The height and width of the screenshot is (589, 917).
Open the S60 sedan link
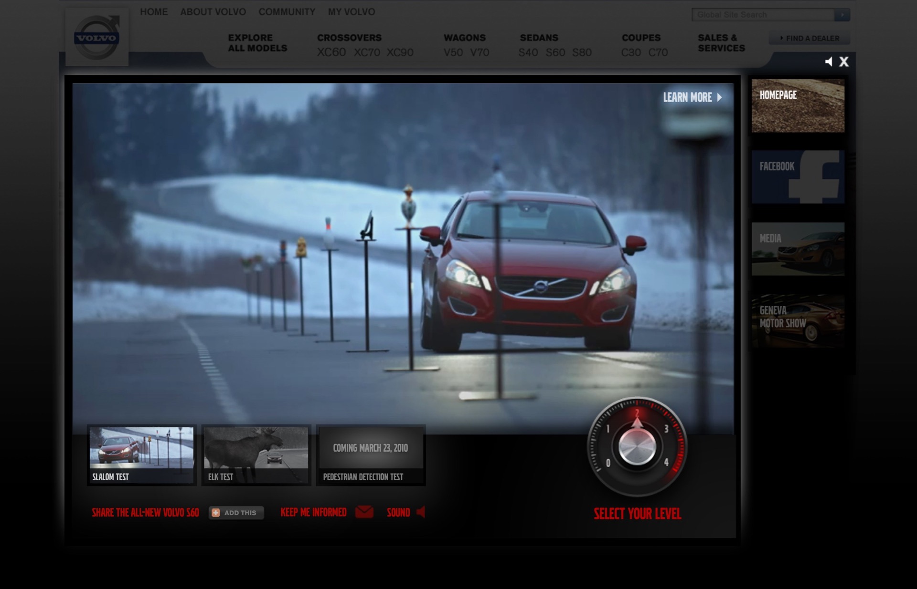pyautogui.click(x=555, y=52)
